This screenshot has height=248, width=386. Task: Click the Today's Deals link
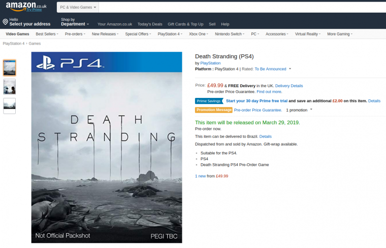pyautogui.click(x=150, y=24)
